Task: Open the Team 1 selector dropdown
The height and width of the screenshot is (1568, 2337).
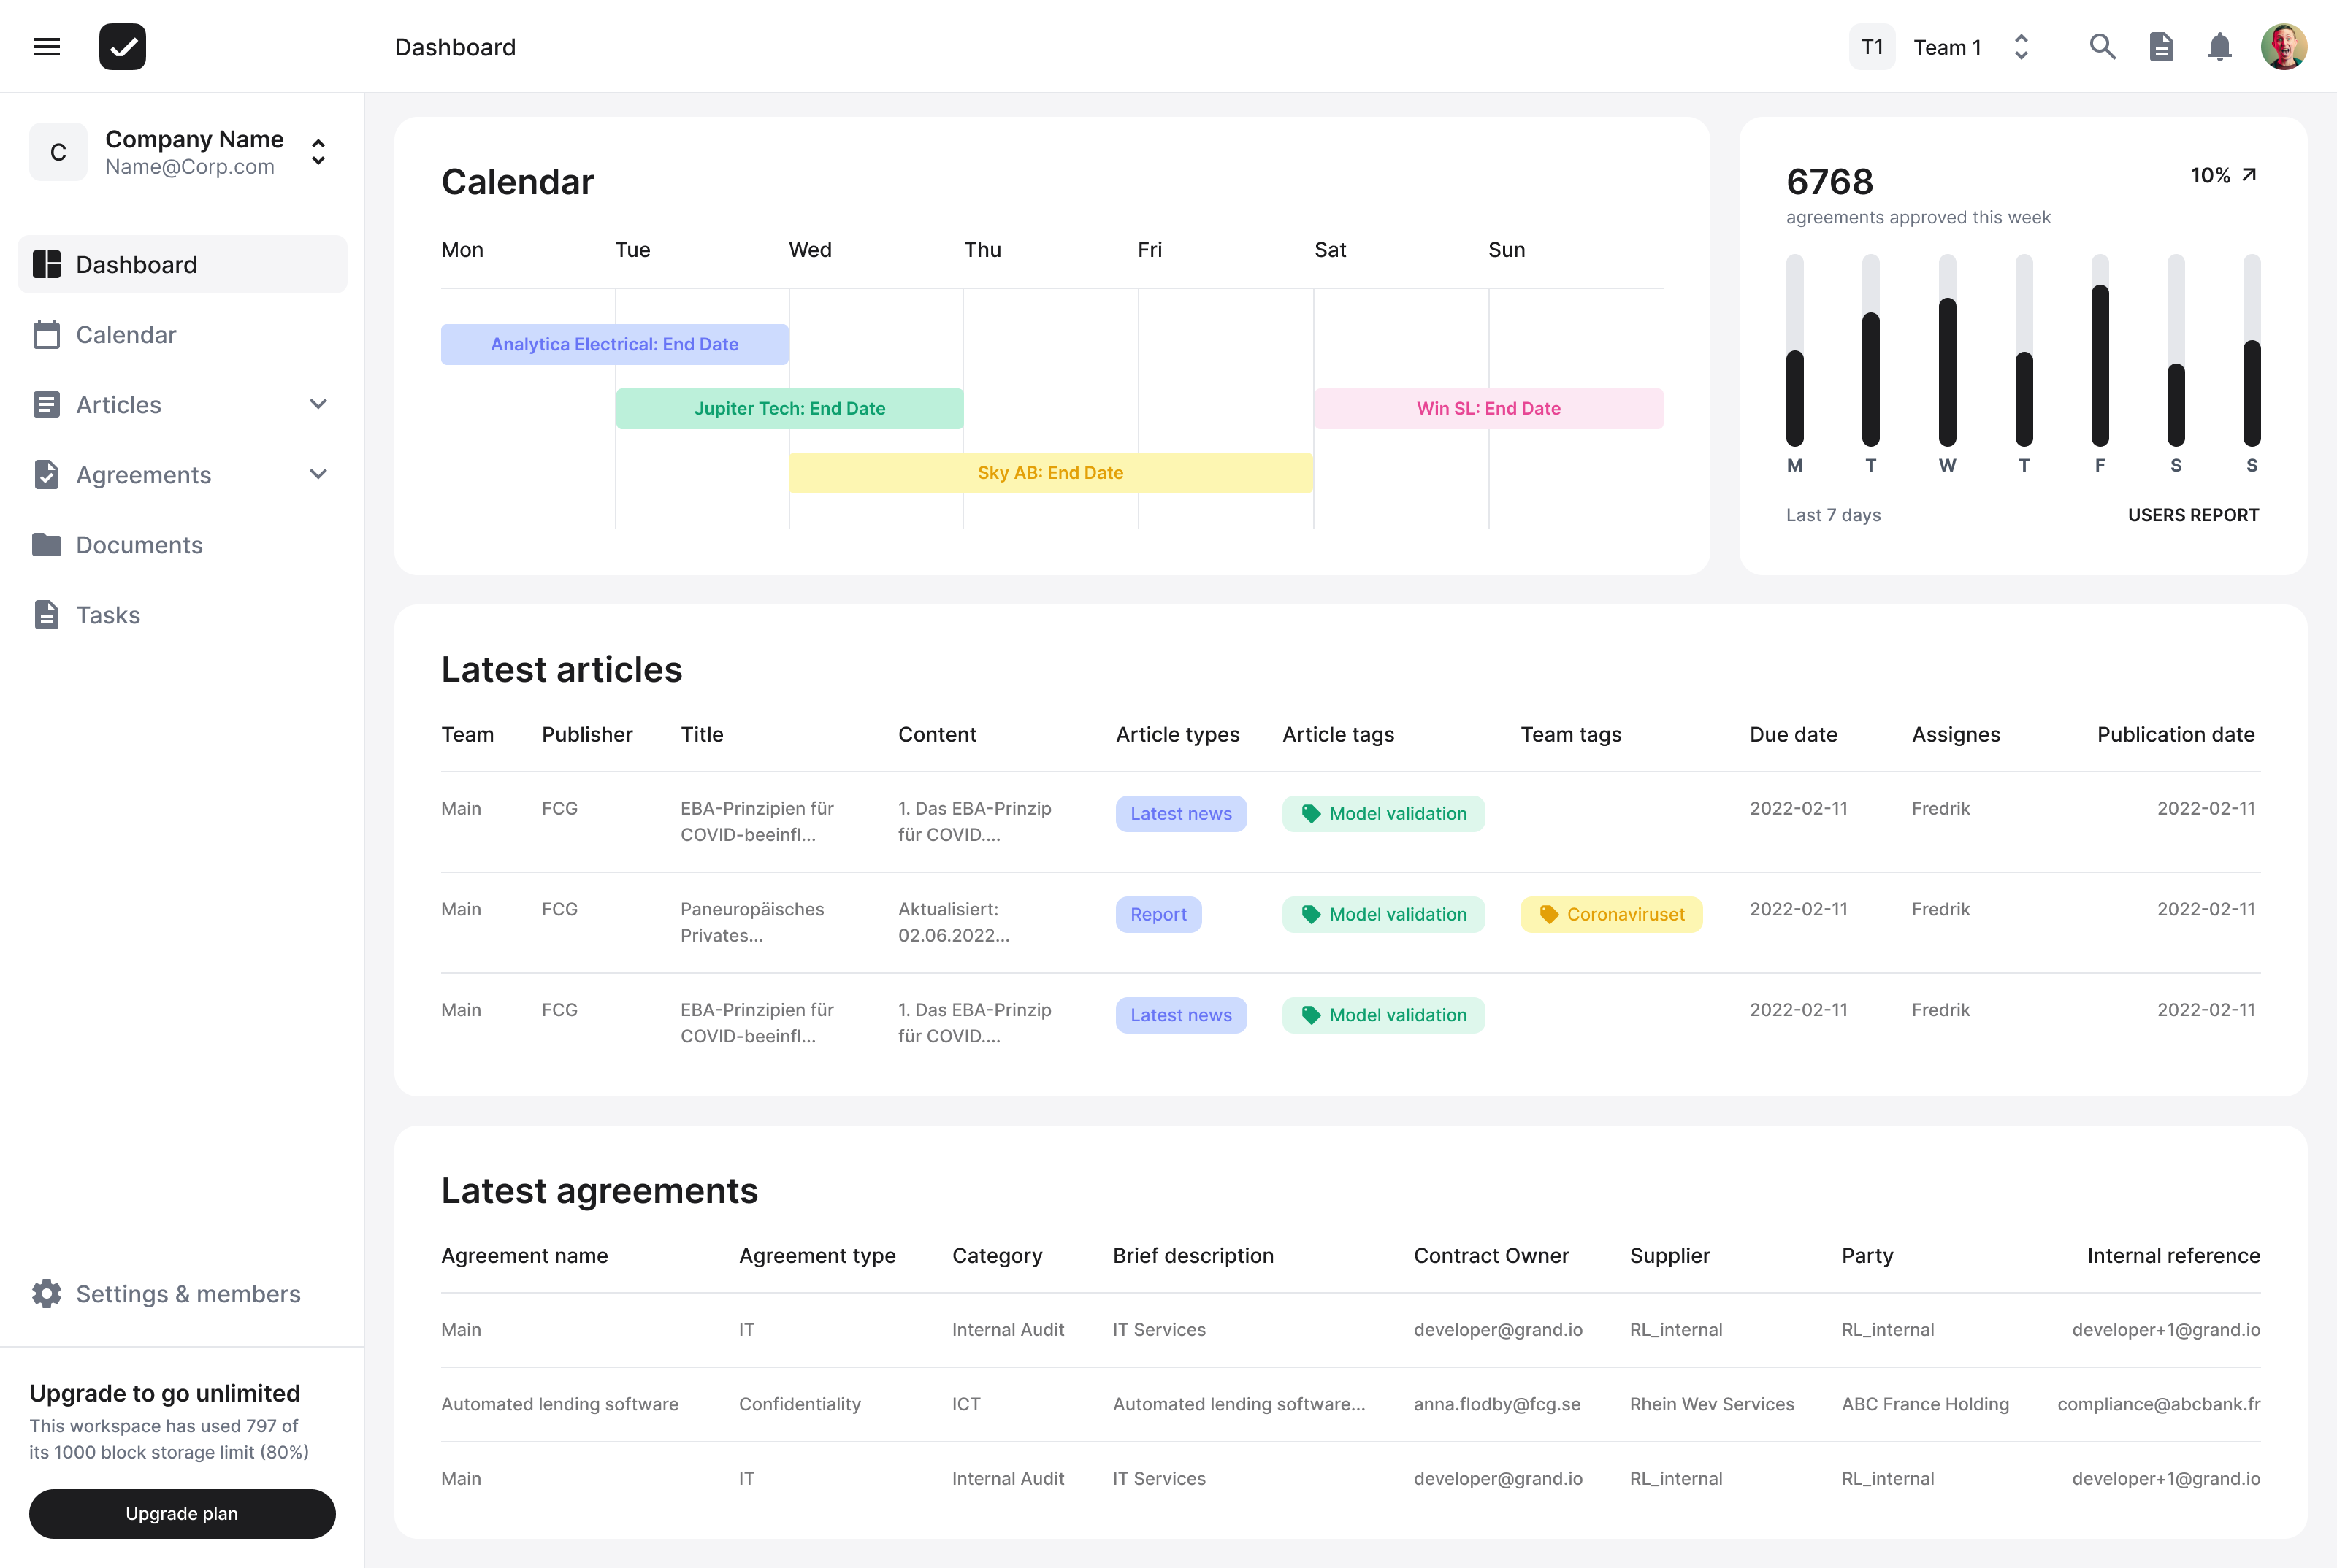Action: click(2021, 46)
